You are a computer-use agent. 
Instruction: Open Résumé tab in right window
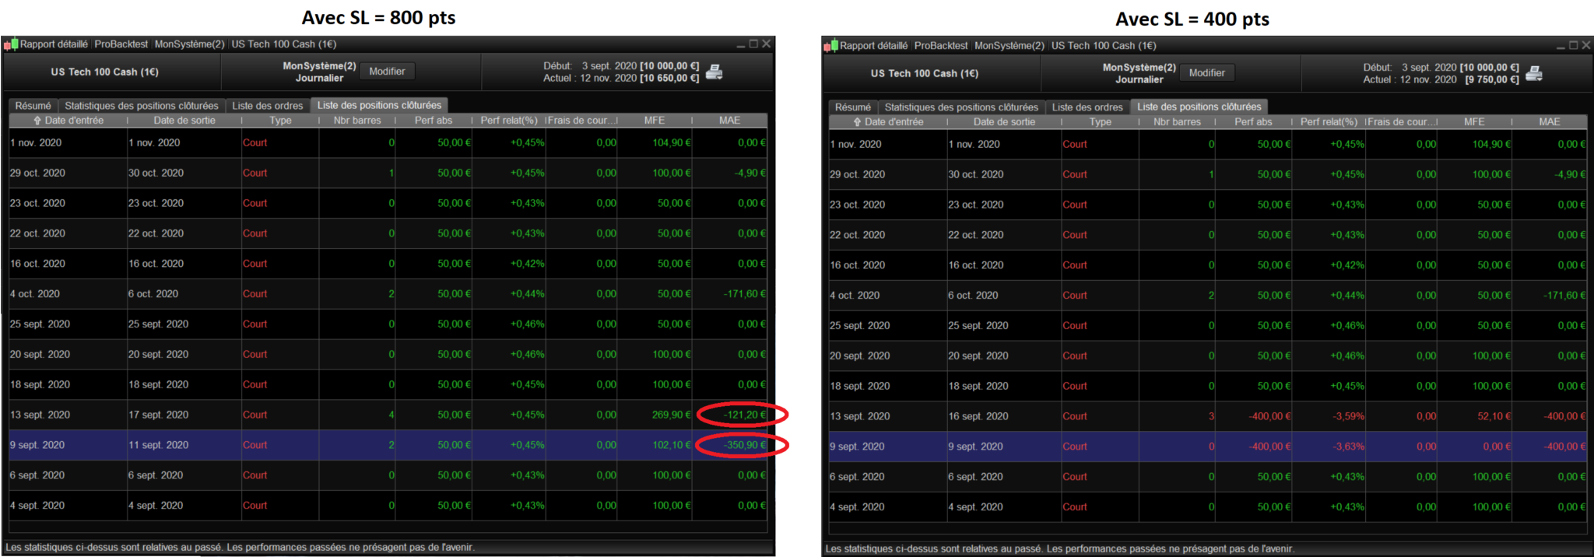pyautogui.click(x=853, y=107)
